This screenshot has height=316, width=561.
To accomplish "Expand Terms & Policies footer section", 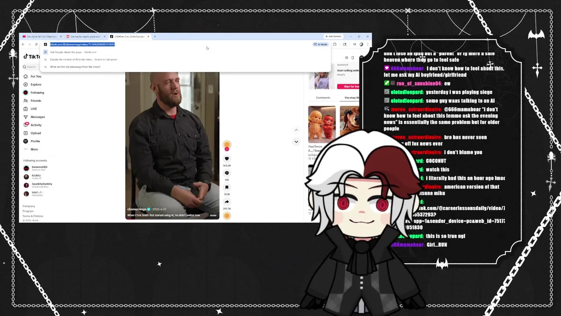I will 33,216.
